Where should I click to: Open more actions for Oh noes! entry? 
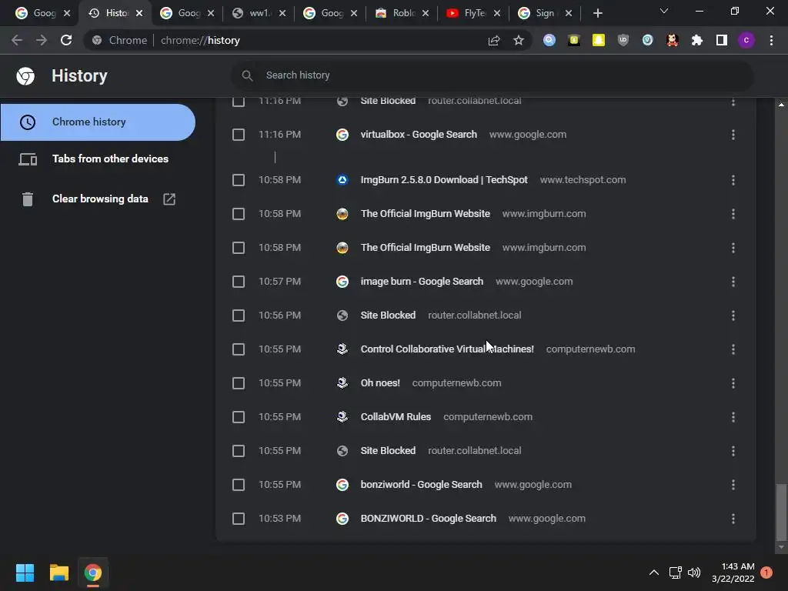(x=733, y=383)
